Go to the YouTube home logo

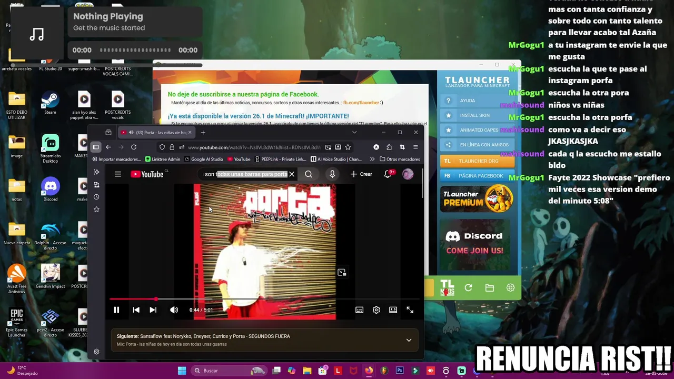pyautogui.click(x=147, y=174)
